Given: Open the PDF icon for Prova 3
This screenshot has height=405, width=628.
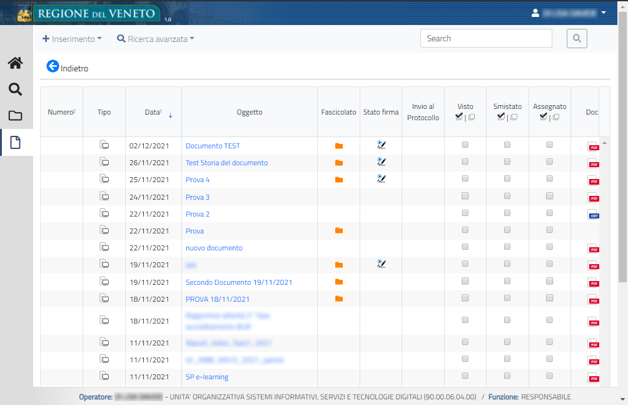Looking at the screenshot, I should 593,198.
